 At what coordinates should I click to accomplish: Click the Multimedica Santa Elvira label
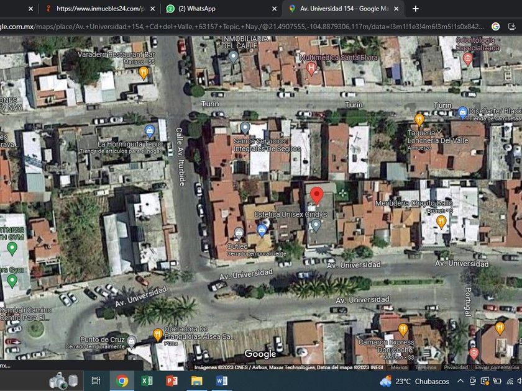tap(339, 58)
